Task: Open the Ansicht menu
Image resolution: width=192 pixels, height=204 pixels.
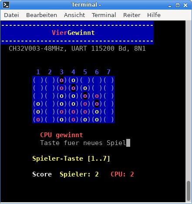Action: coord(74,15)
